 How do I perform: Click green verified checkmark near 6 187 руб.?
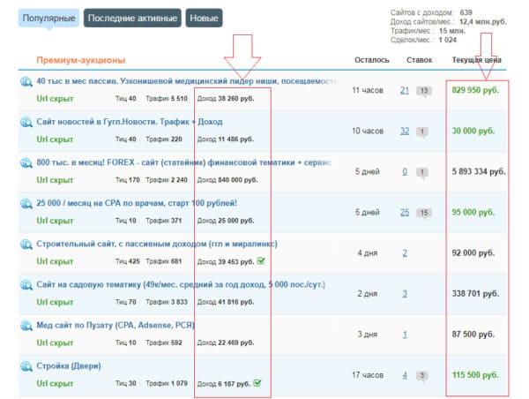[257, 383]
